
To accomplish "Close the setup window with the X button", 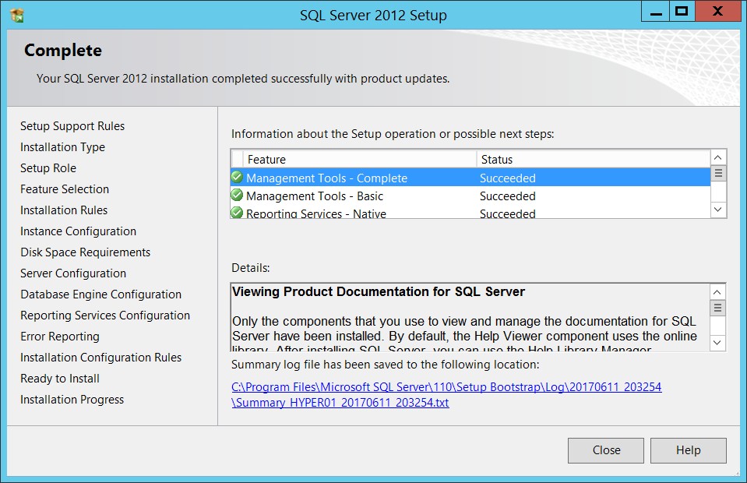I will point(718,12).
